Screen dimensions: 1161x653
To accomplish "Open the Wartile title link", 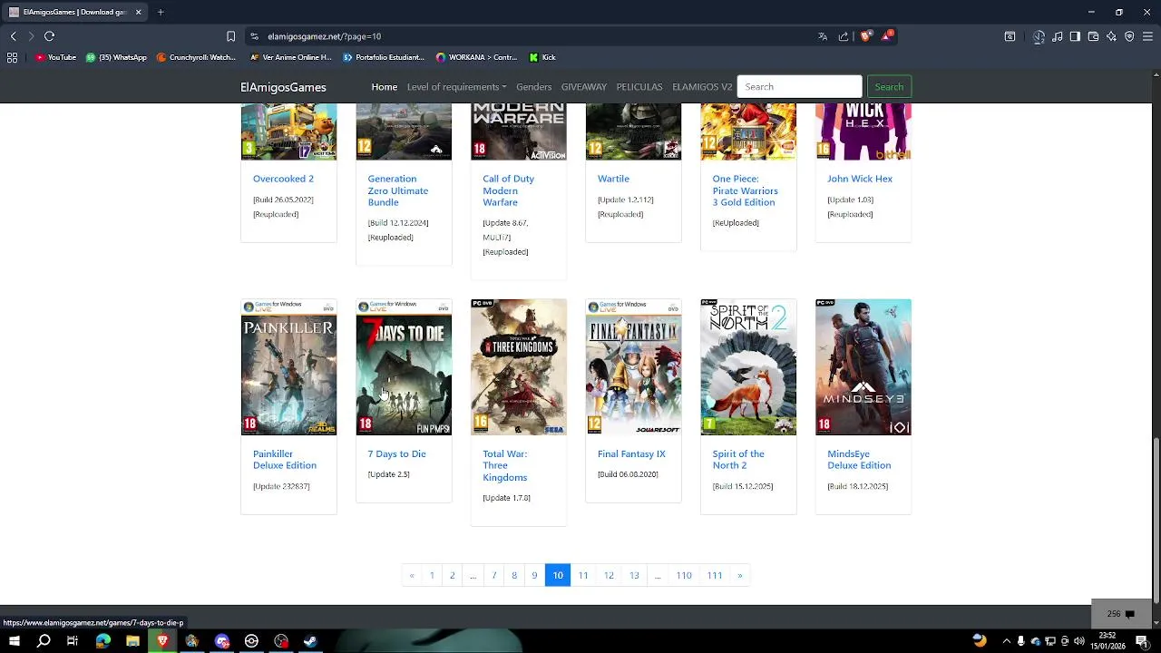I will pyautogui.click(x=613, y=179).
